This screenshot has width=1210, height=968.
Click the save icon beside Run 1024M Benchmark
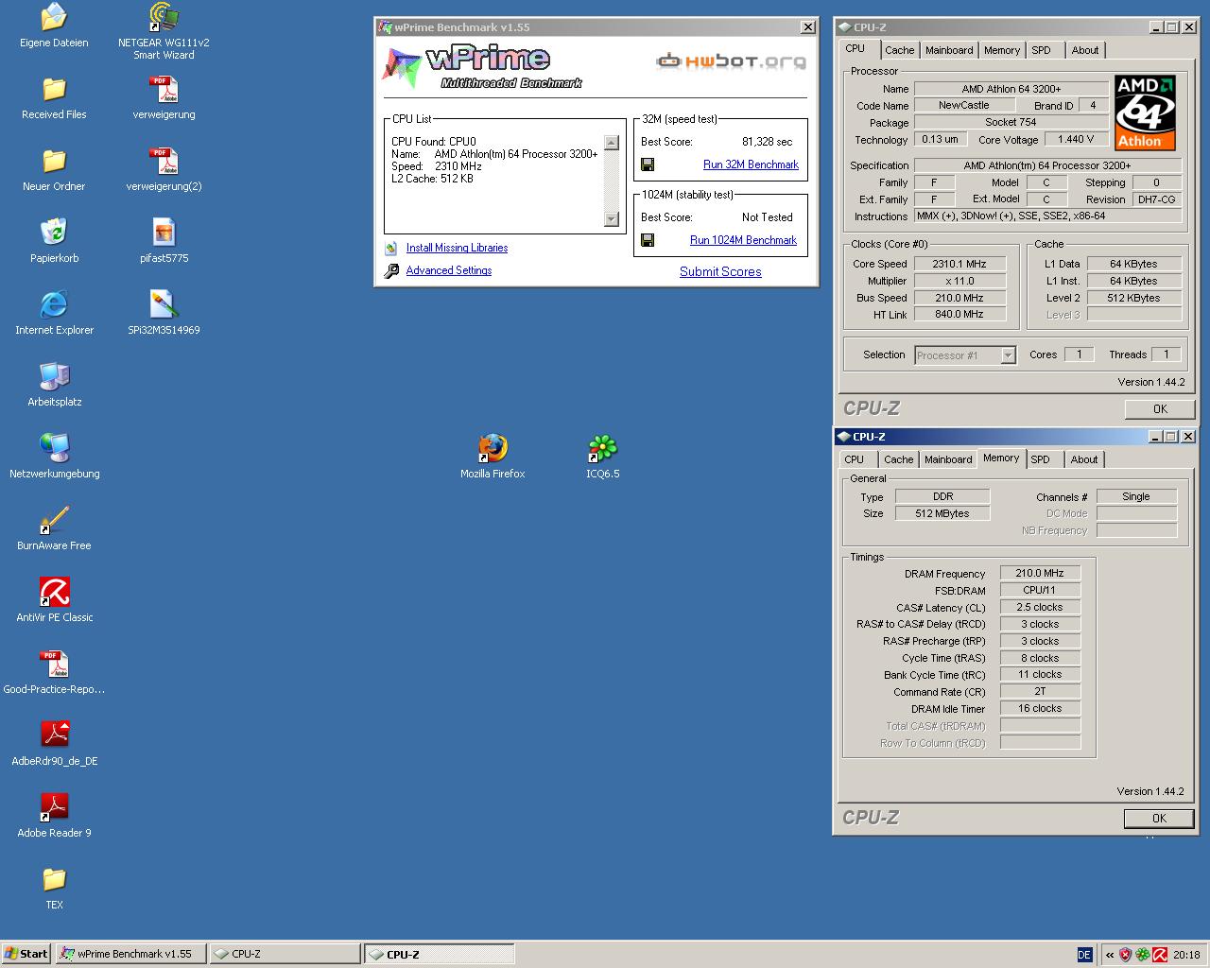point(648,240)
